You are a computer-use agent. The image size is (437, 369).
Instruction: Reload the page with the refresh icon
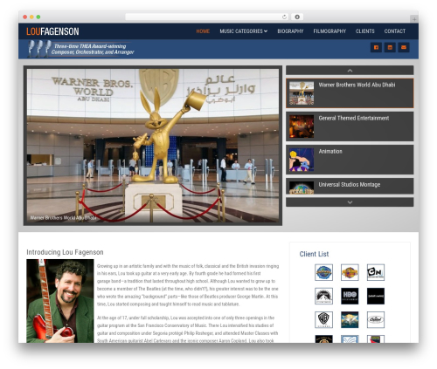pos(284,17)
